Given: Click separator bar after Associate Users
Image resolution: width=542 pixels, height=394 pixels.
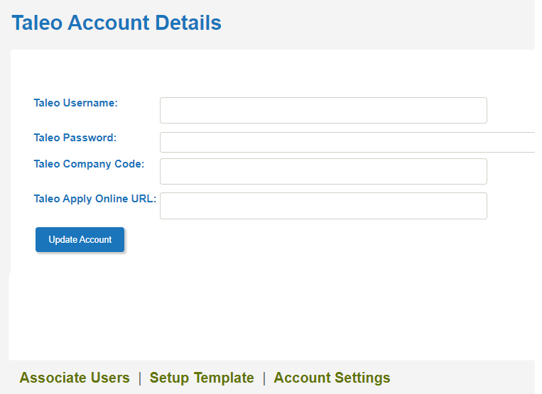Looking at the screenshot, I should (x=140, y=378).
